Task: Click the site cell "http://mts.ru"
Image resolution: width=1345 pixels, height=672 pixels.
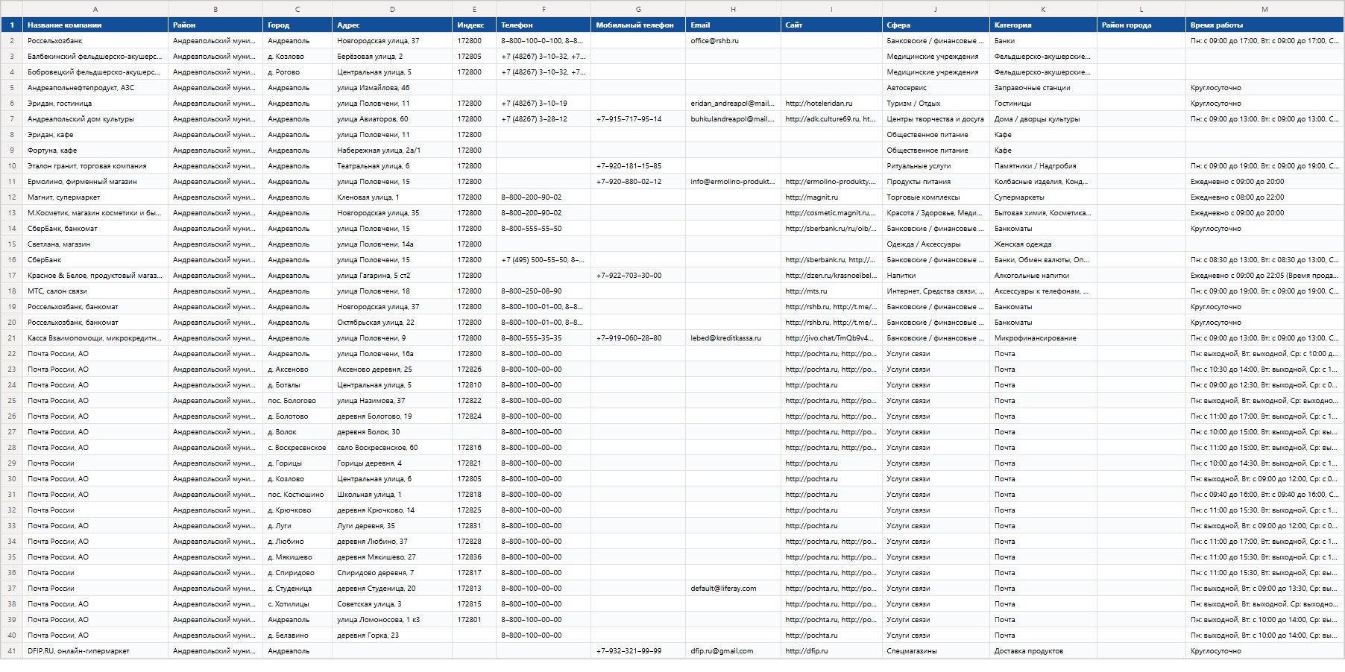Action: click(x=831, y=291)
